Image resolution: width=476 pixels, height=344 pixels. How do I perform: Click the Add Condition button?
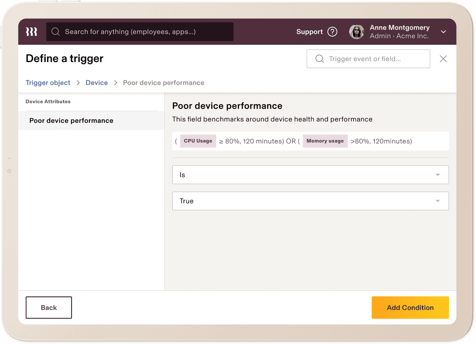coord(410,308)
